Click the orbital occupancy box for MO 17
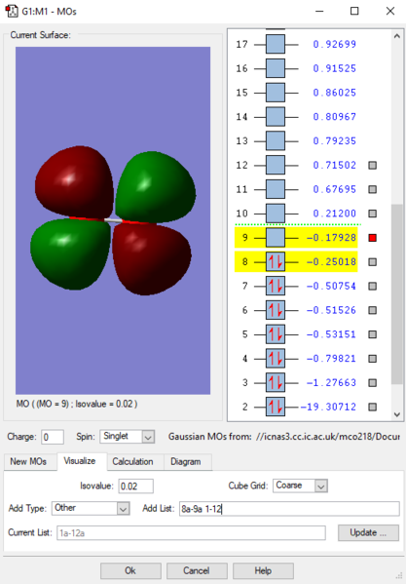This screenshot has width=406, height=584. (276, 44)
